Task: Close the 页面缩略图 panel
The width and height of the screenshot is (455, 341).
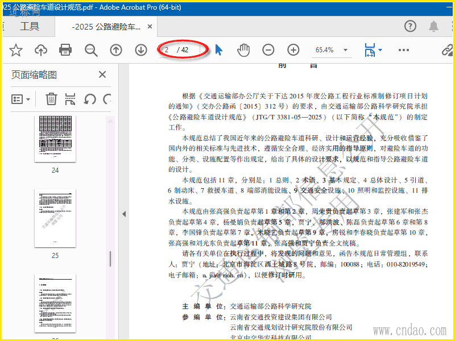Action: (x=102, y=75)
